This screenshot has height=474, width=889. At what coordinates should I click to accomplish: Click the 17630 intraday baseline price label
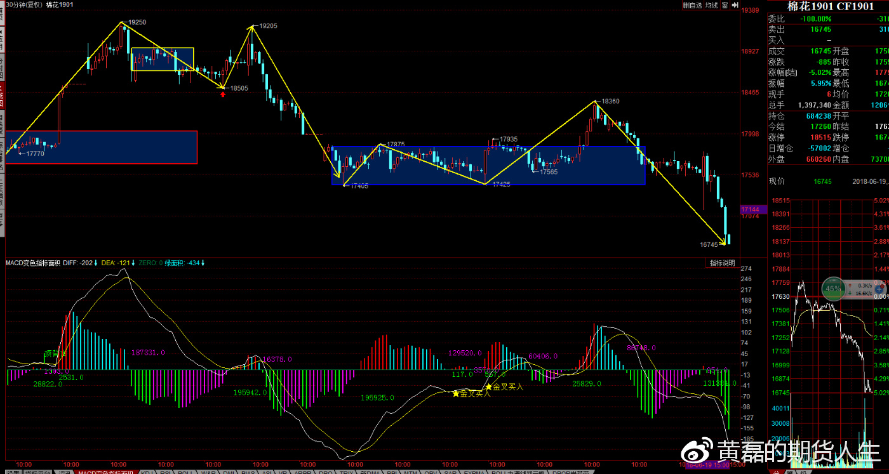point(780,297)
